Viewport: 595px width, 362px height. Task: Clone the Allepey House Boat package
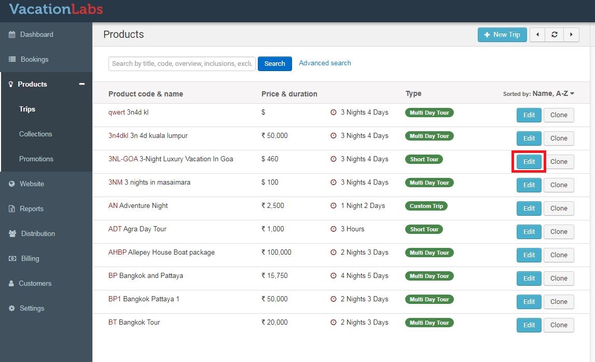tap(559, 255)
